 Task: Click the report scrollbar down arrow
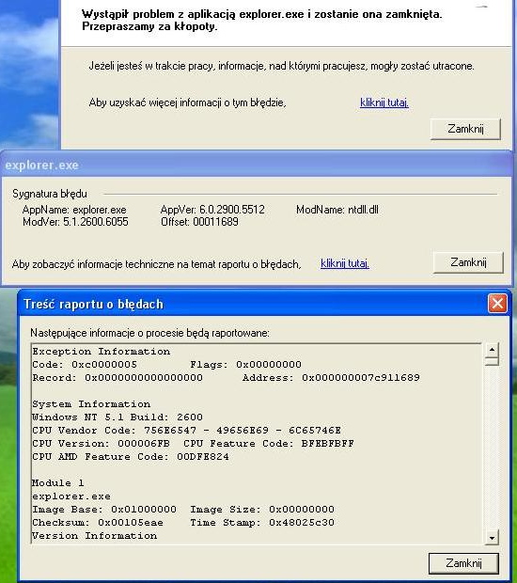point(492,538)
